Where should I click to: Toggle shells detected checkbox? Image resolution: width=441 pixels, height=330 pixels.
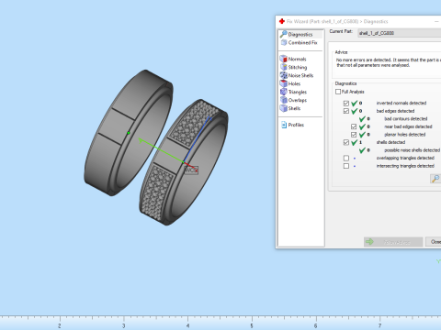[x=346, y=142]
